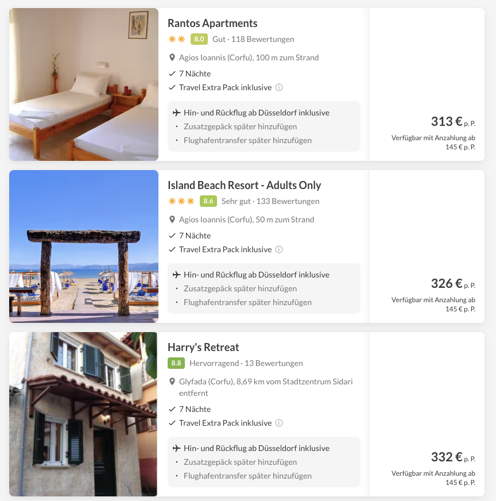The width and height of the screenshot is (496, 501).
Task: Click the 8.6 rating badge for Island Beach Resort
Action: pos(208,201)
